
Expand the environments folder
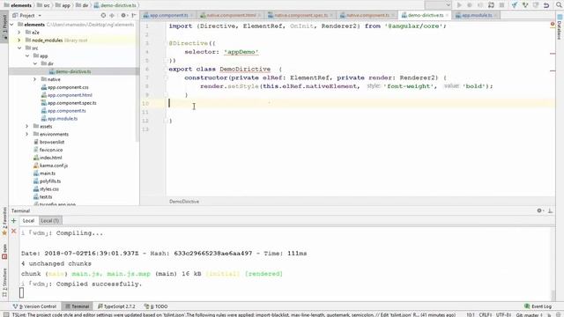(x=27, y=135)
